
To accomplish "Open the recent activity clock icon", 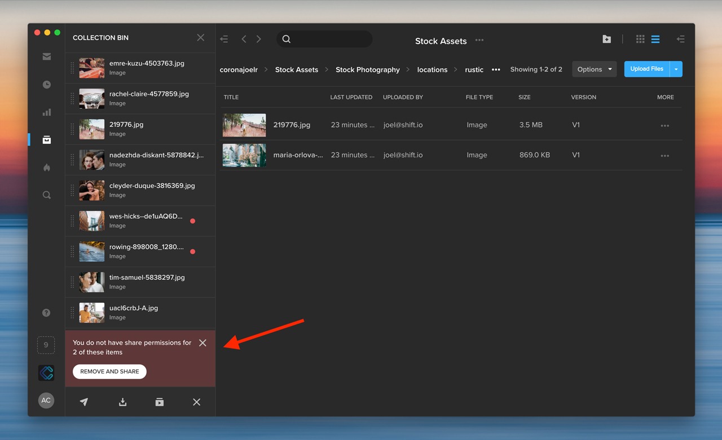I will point(47,85).
